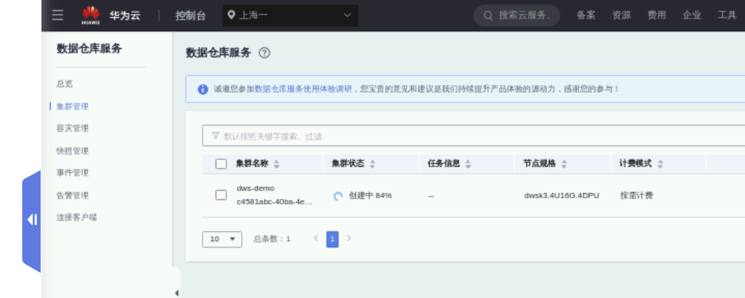Open the page size 10 dropdown
This screenshot has height=298, width=745.
[x=222, y=239]
